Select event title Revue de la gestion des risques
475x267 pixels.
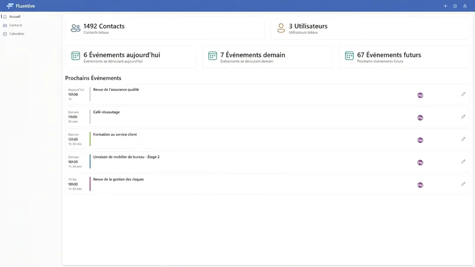pos(118,179)
